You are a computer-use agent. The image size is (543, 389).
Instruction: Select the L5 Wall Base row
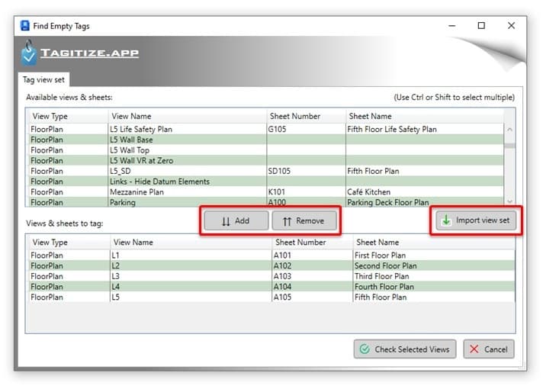pos(265,140)
